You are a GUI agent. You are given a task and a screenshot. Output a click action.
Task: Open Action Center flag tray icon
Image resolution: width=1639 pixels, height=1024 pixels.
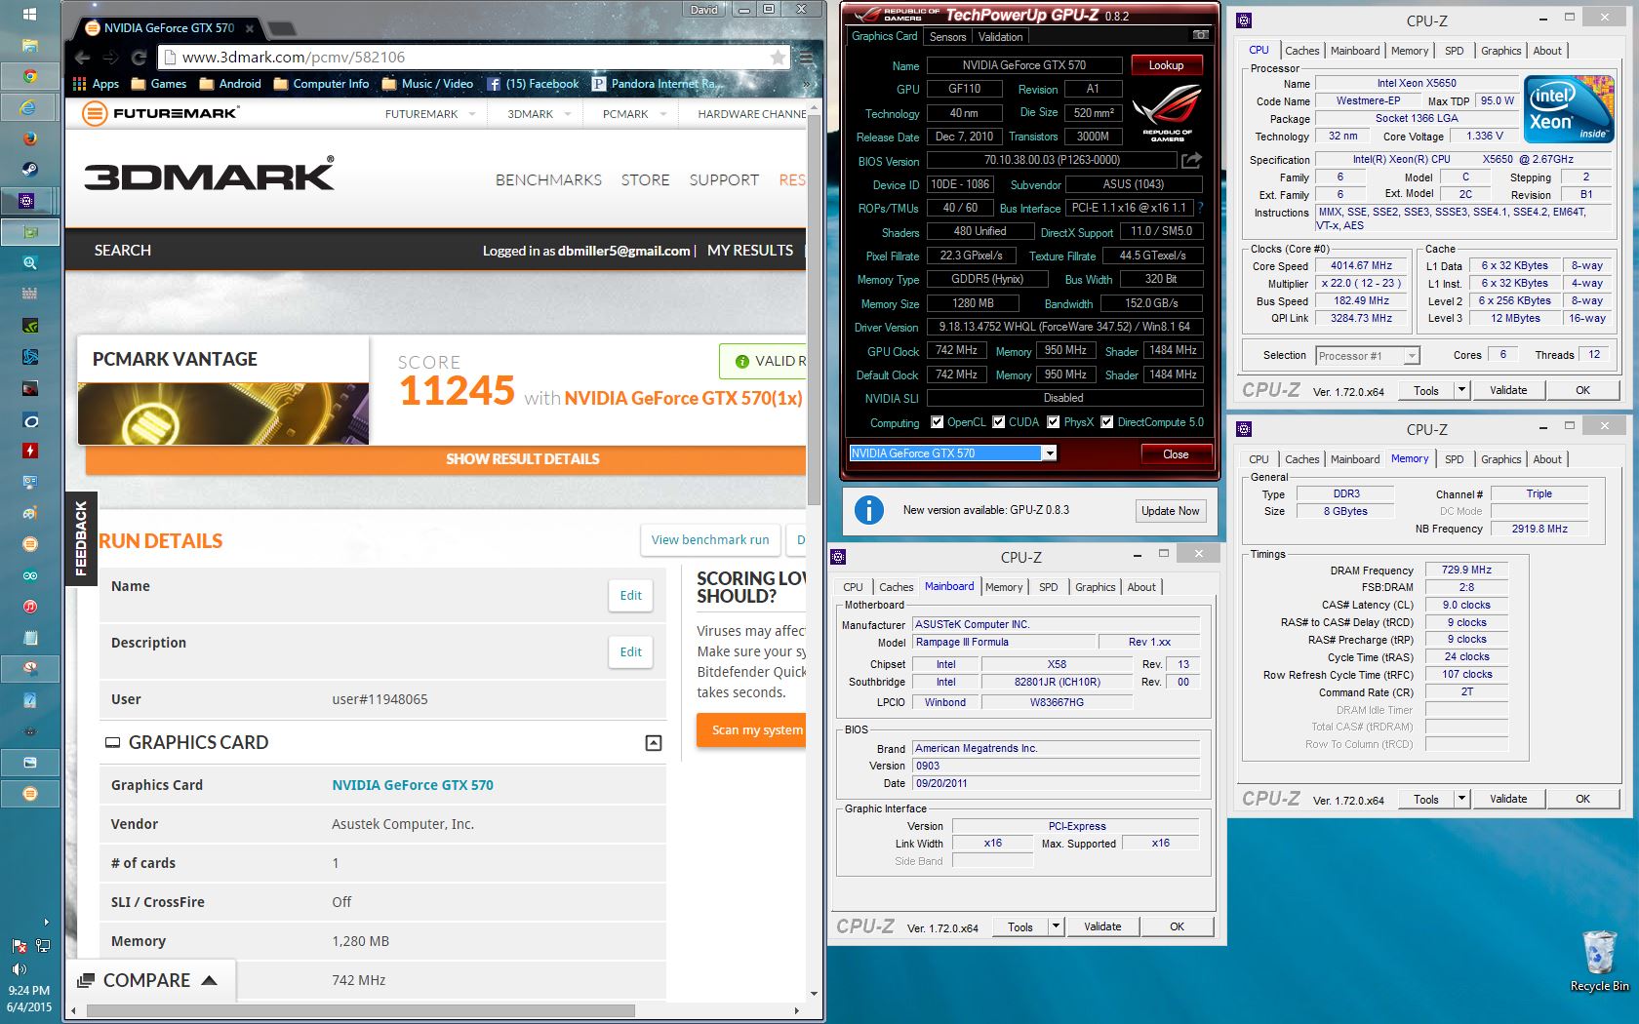19,946
